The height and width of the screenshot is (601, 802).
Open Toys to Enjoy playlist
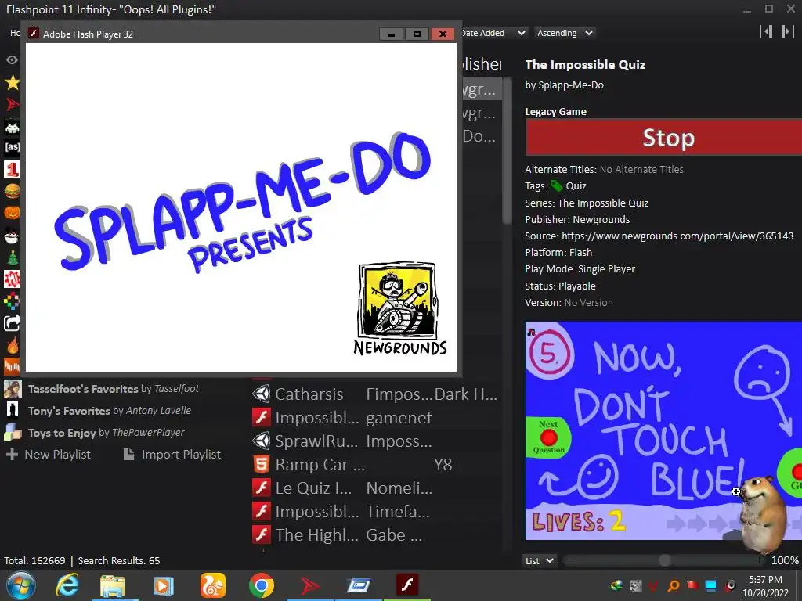pos(107,432)
